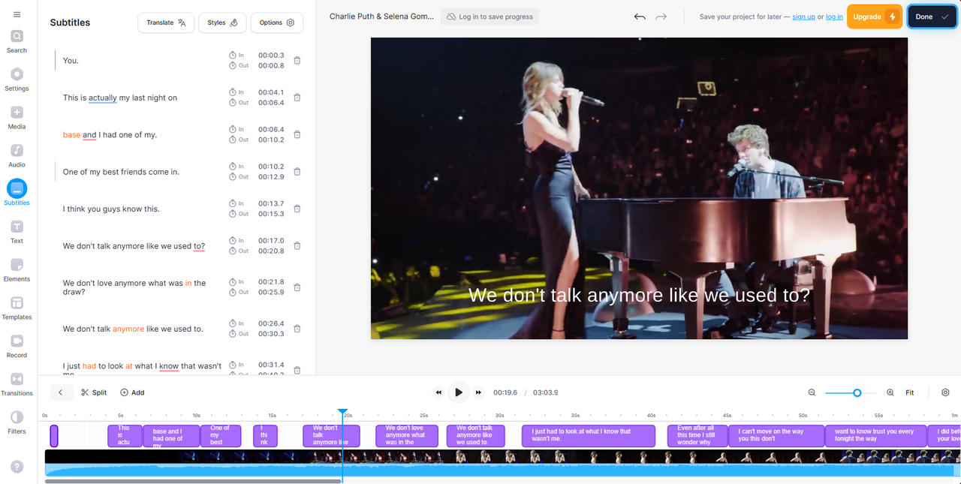Play the video
Viewport: 961px width, 484px height.
pos(459,392)
